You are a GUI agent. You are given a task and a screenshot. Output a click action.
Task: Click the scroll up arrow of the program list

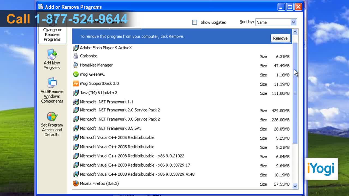pyautogui.click(x=295, y=32)
